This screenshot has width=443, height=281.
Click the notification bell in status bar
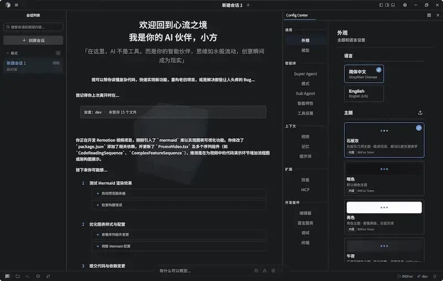(435, 276)
